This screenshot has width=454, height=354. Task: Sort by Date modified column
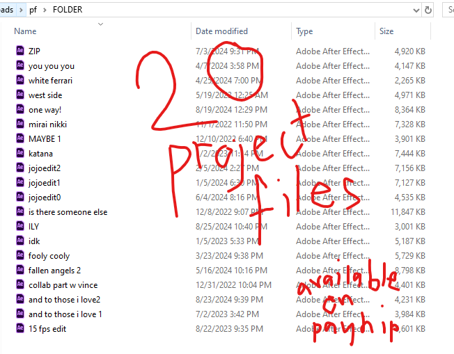221,31
